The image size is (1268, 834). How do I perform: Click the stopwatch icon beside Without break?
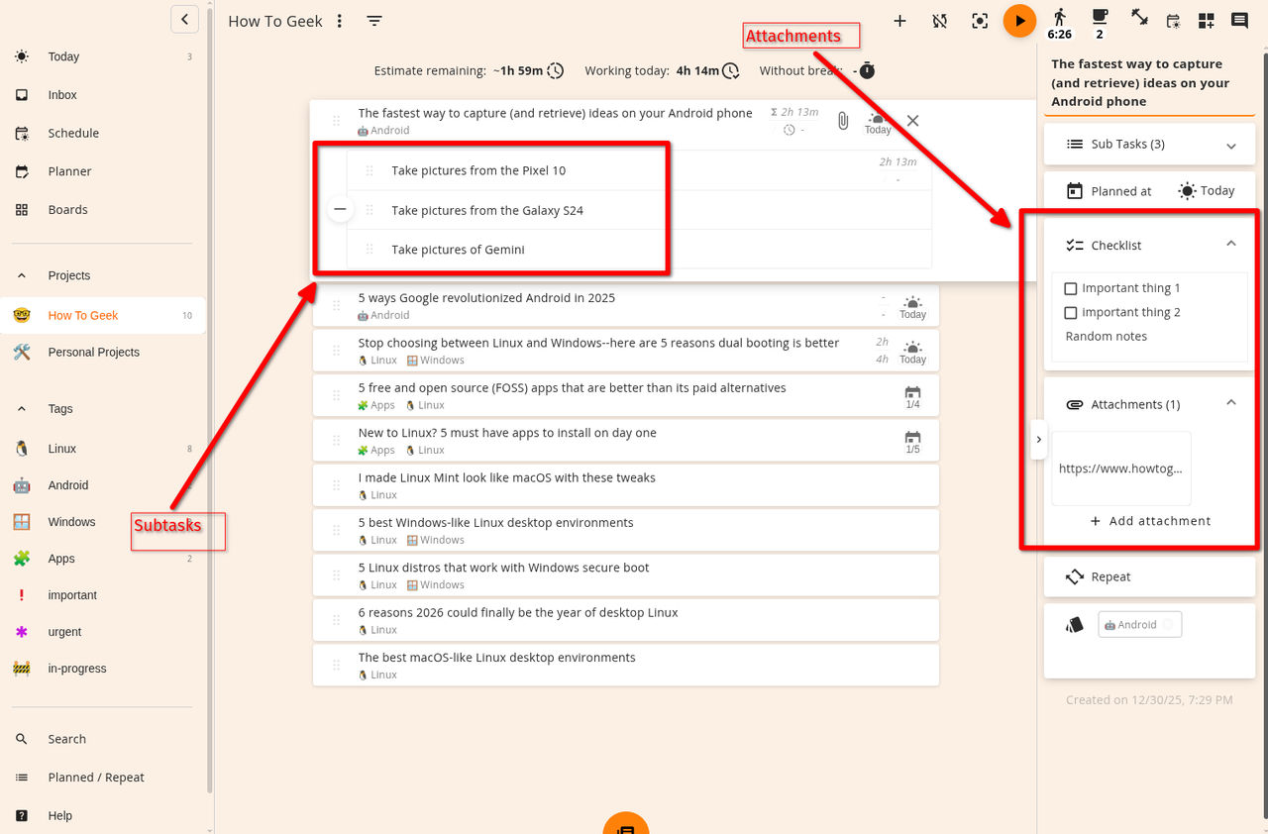(x=867, y=70)
